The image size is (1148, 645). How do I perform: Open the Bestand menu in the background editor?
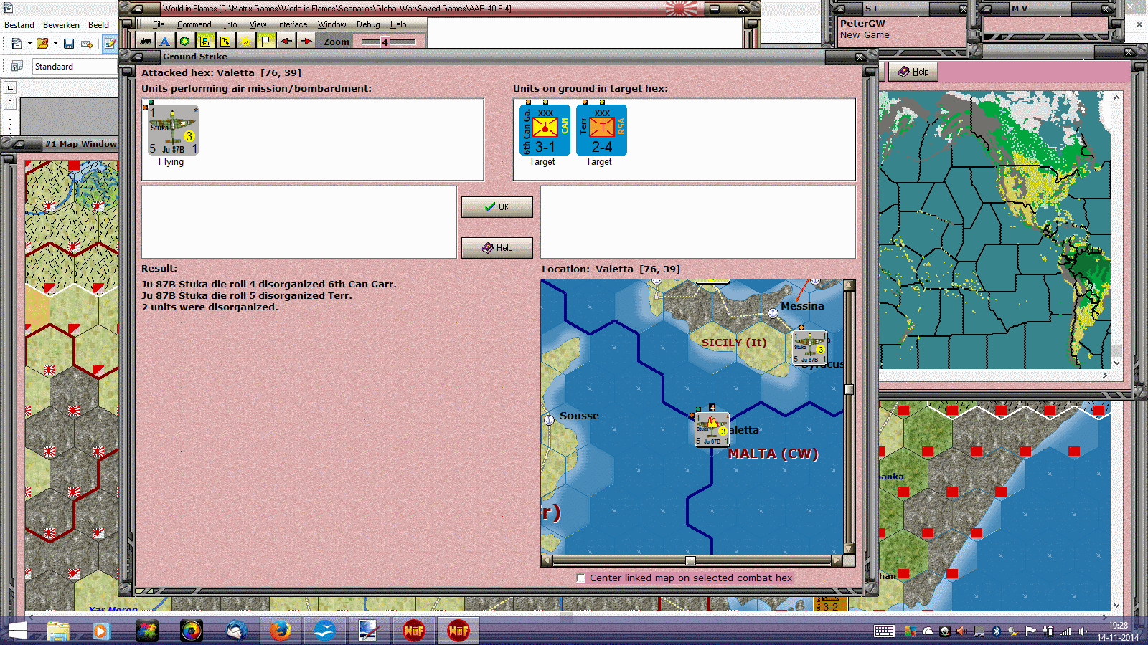19,25
